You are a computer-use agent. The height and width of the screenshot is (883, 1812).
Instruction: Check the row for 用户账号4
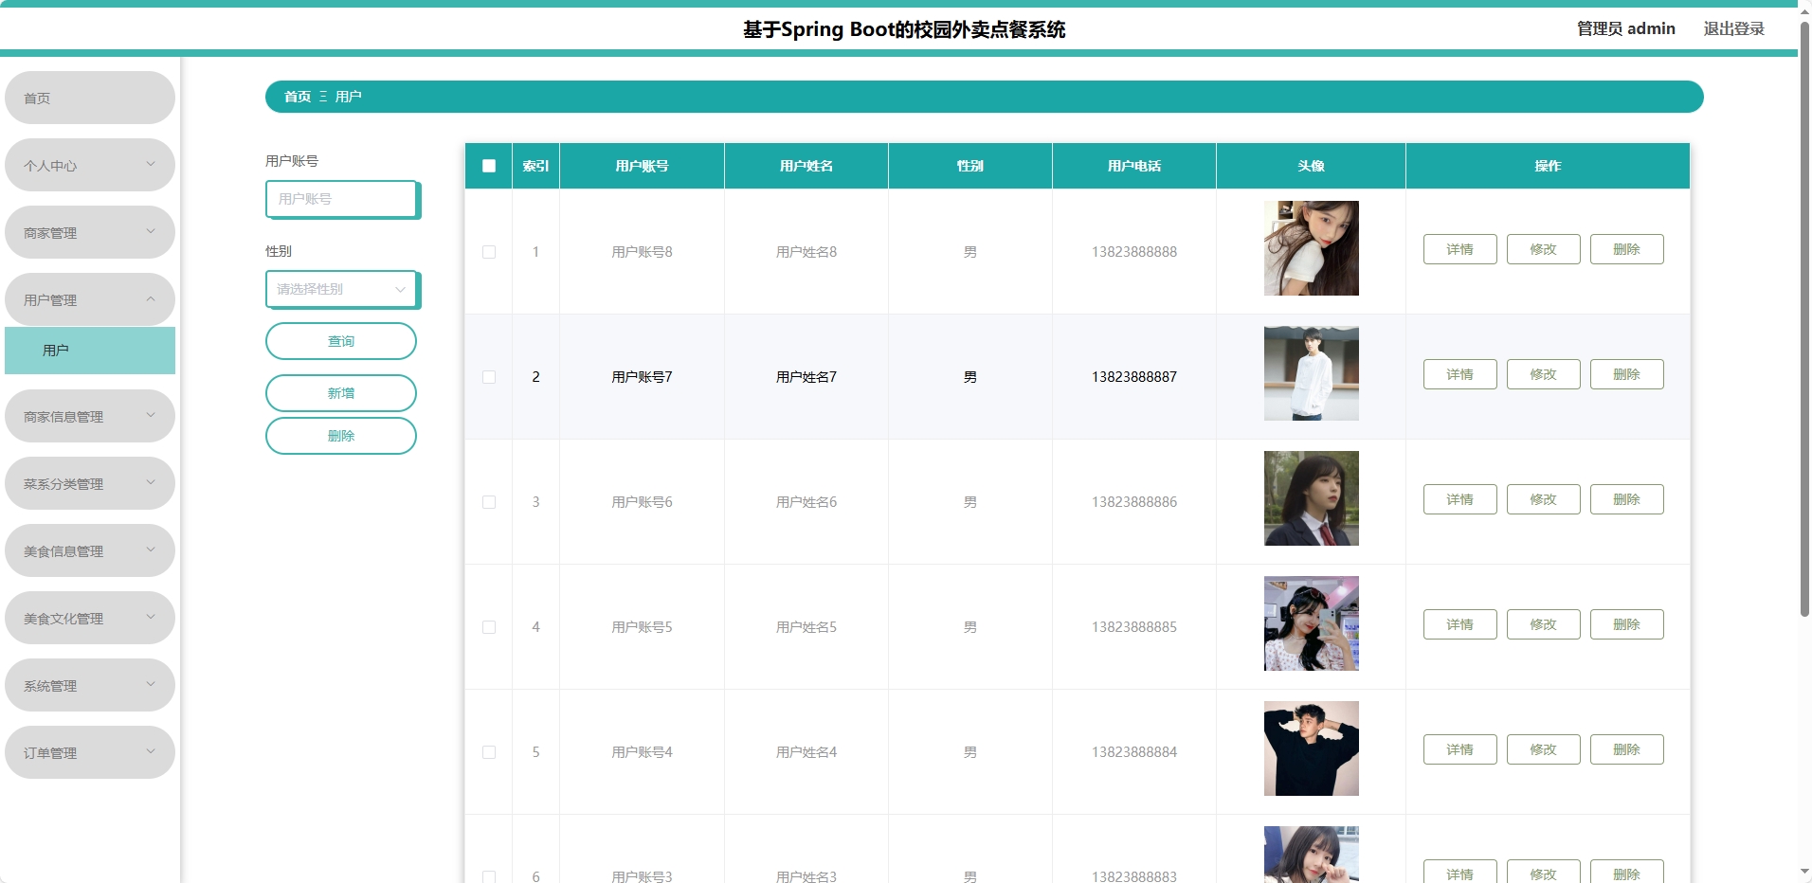coord(489,752)
